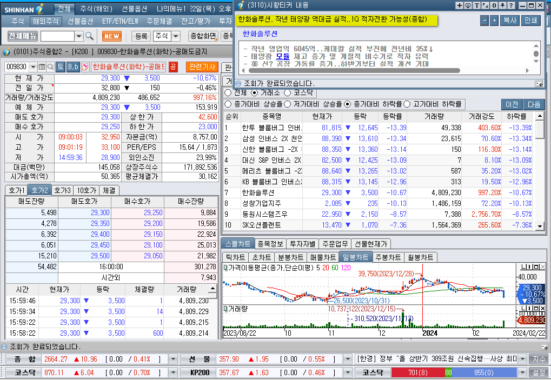Image resolution: width=551 pixels, height=380 pixels.
Task: Click the pin icon in news window titlebar
Action: (502, 5)
